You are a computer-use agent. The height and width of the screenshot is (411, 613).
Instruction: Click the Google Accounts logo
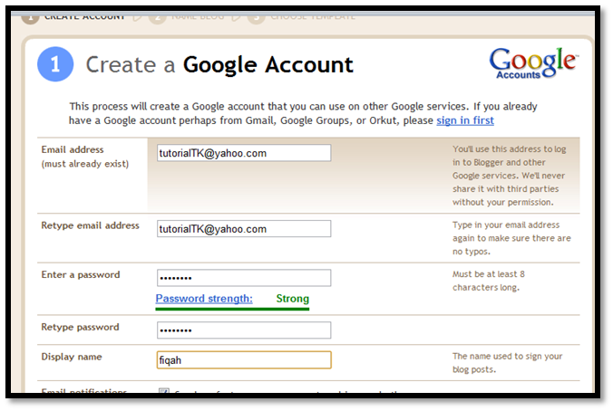click(x=534, y=63)
